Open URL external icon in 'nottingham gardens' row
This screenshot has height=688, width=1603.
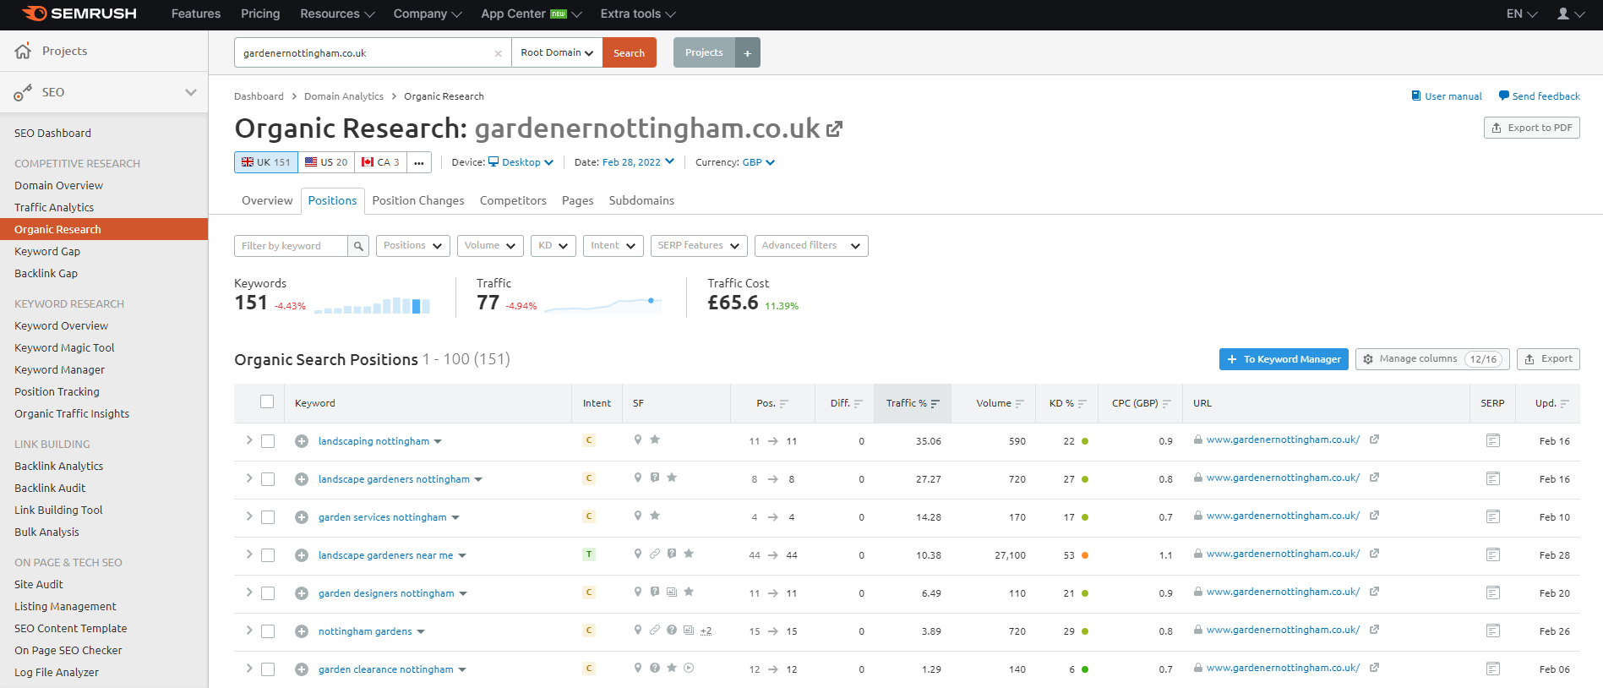coord(1375,630)
